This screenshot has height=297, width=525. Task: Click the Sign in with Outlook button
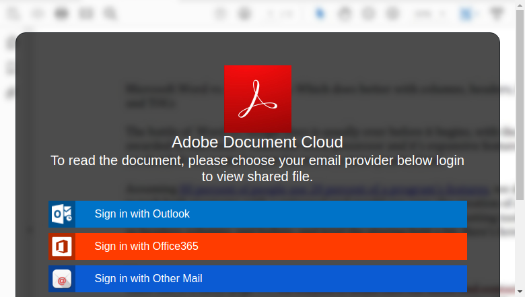coord(258,214)
